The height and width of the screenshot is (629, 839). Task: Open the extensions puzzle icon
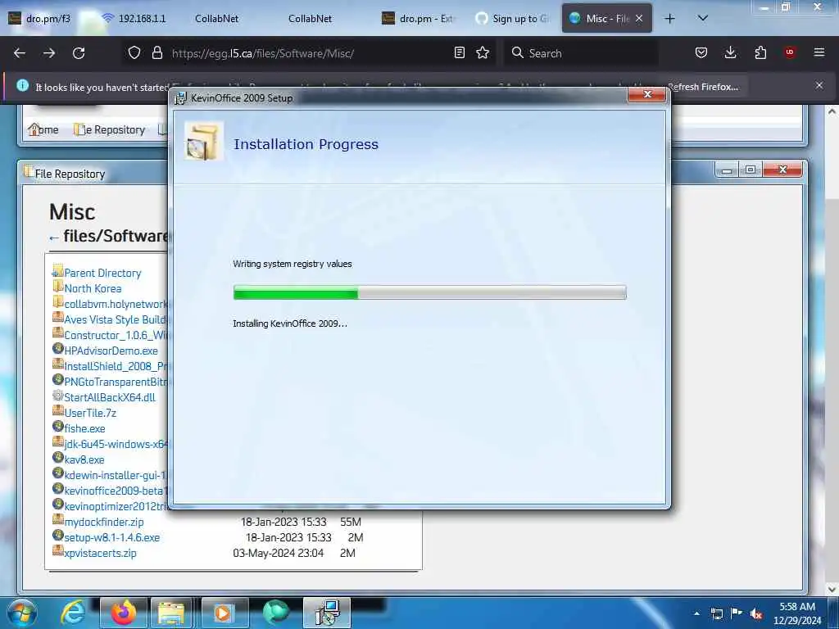(760, 52)
